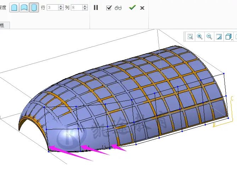237x179 pixels.
Task: Accept changes with the green checkmark
Action: point(132,7)
